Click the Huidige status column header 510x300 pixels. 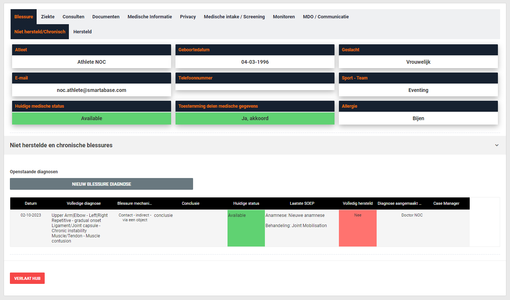(246, 203)
